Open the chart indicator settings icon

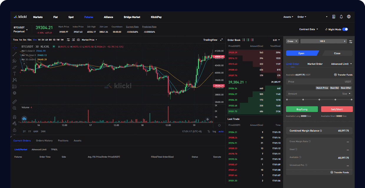point(68,40)
